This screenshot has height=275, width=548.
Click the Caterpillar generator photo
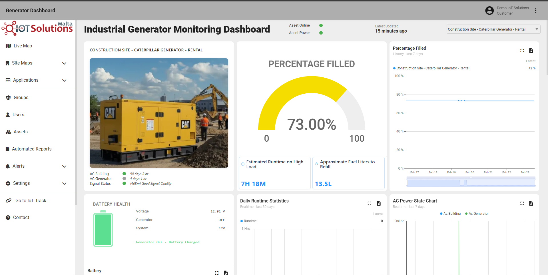tap(159, 113)
